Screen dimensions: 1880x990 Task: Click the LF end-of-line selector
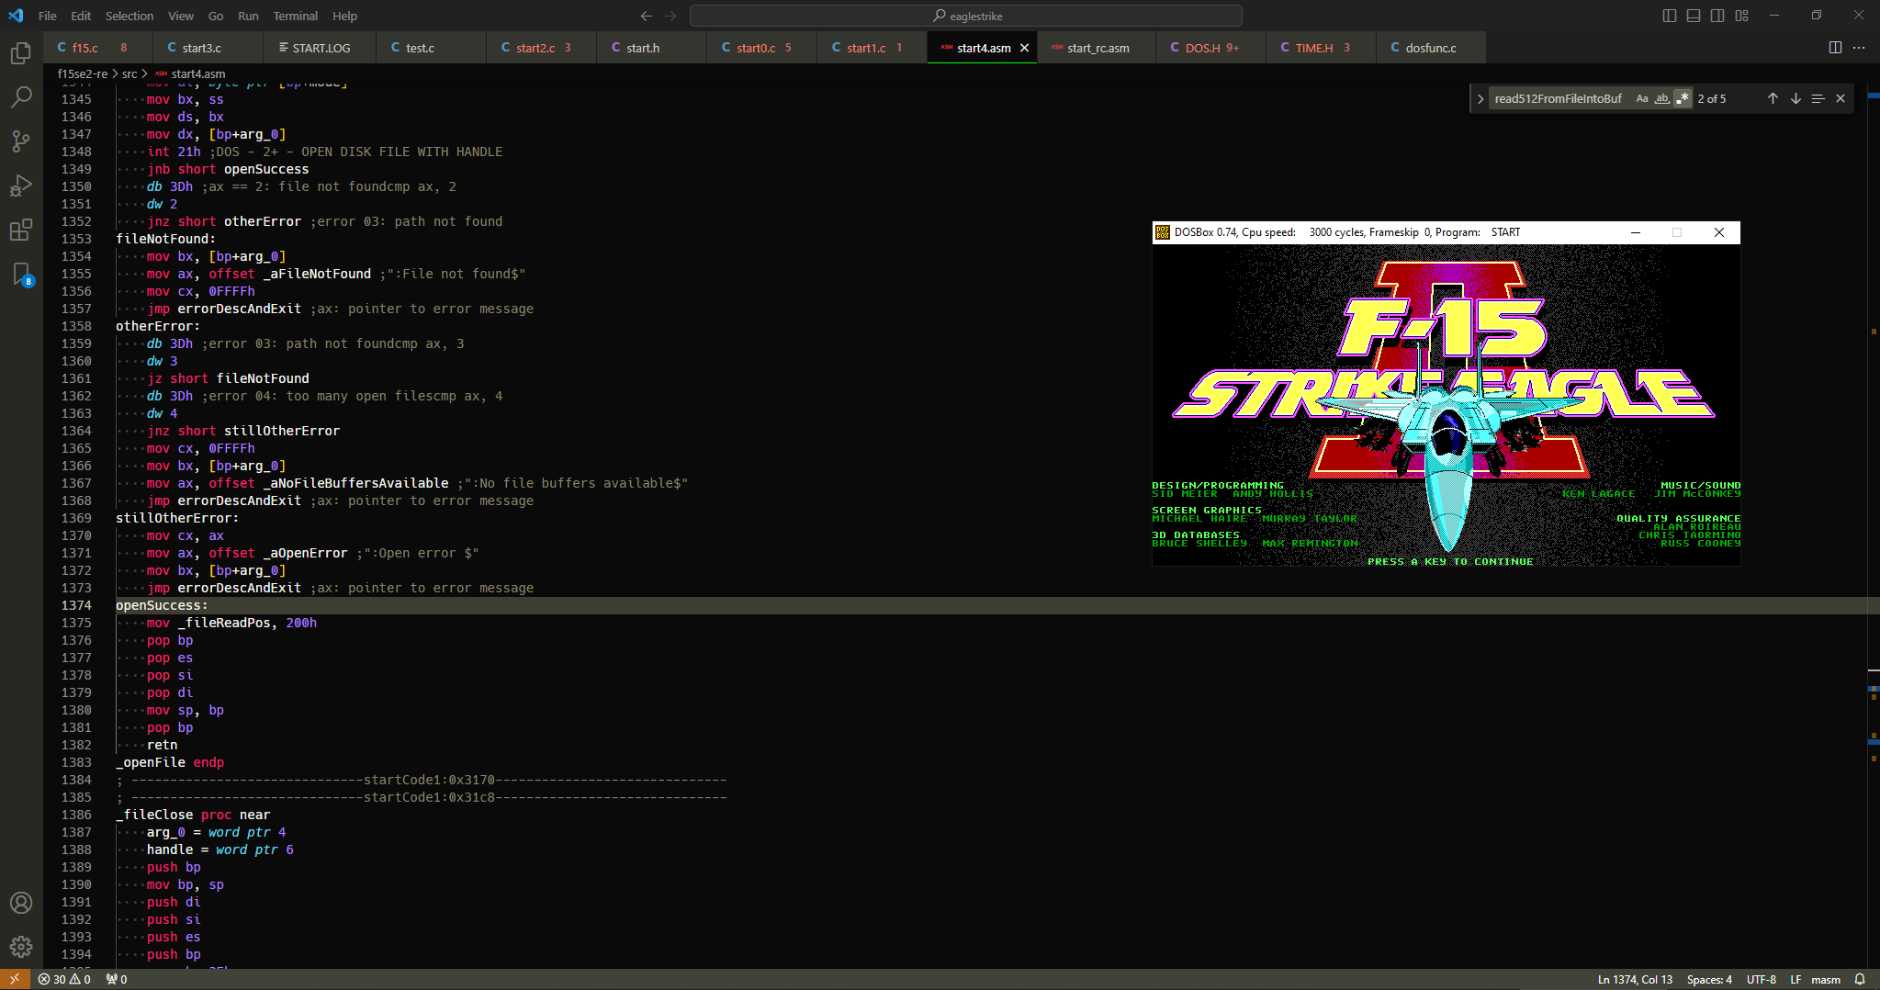1796,979
